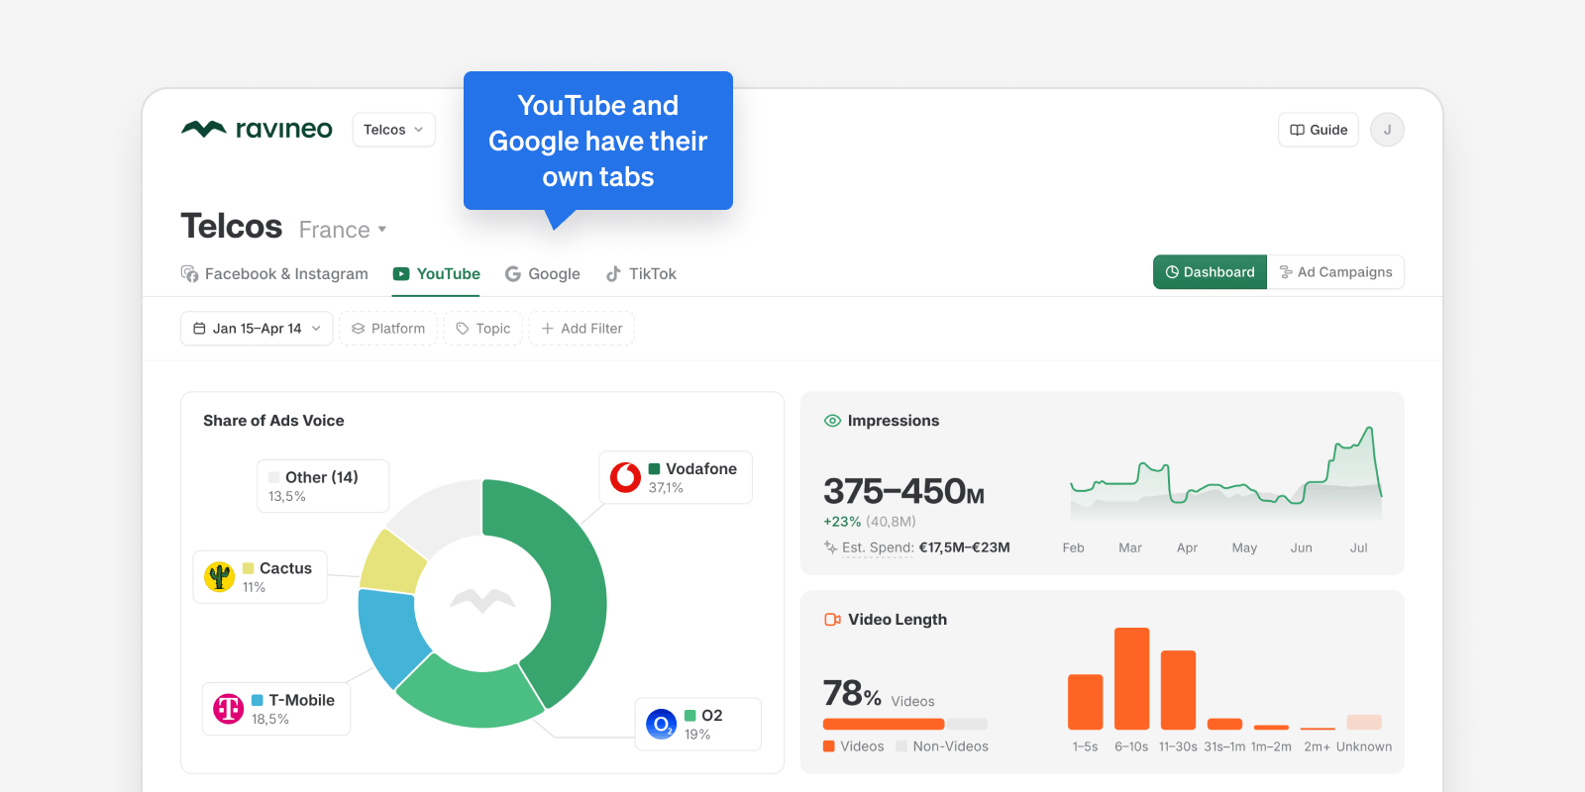Screen dimensions: 1585x792
Task: Click the Est. Spend label
Action: coord(878,547)
